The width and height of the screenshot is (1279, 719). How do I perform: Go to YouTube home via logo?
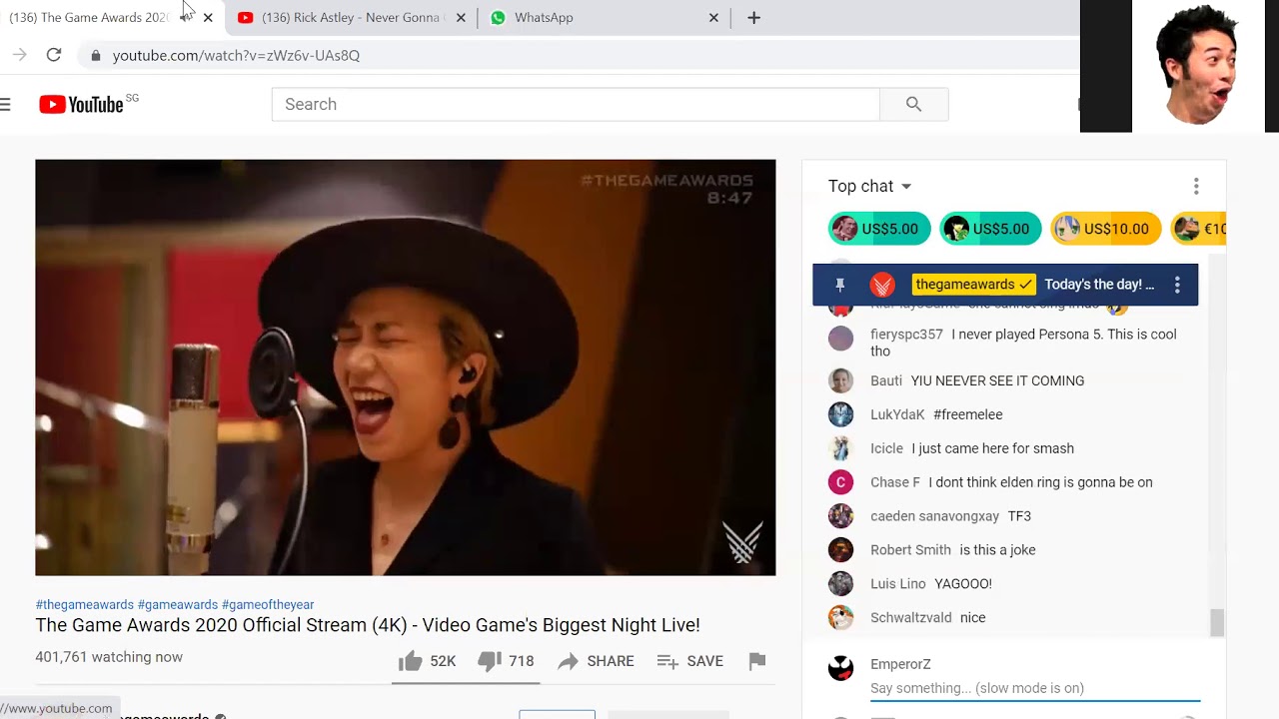coord(82,104)
